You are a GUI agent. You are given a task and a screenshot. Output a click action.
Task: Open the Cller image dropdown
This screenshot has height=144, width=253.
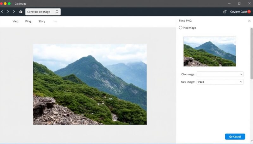(x=220, y=74)
